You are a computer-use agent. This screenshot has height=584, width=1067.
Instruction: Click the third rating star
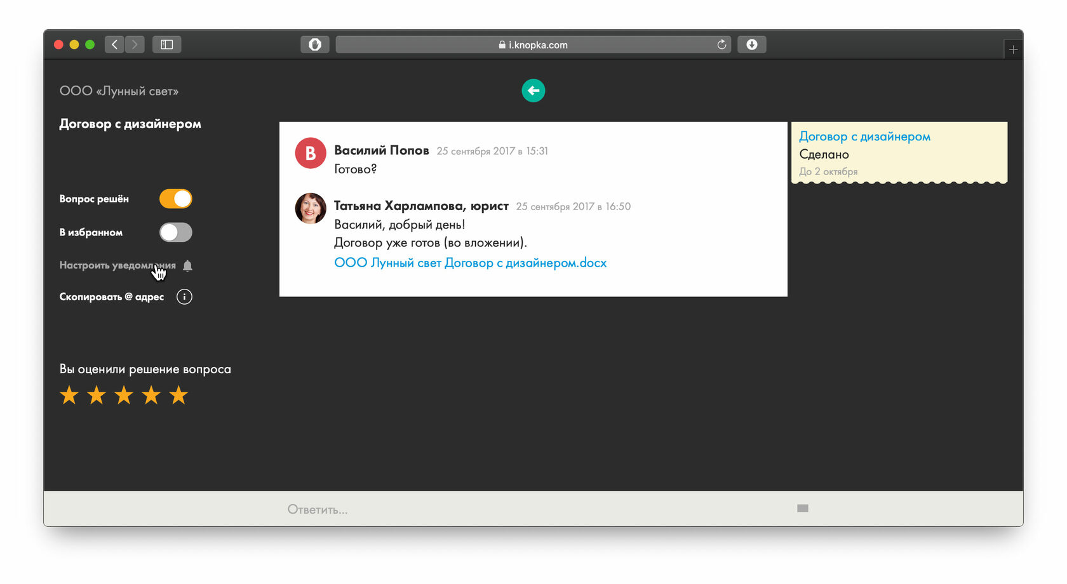[124, 395]
